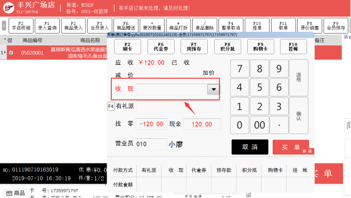Tap keypad digit 1

[x=240, y=106]
